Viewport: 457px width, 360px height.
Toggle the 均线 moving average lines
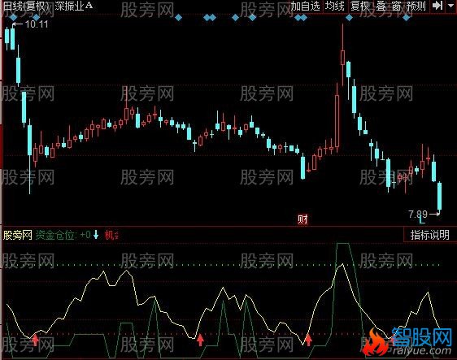tap(334, 7)
